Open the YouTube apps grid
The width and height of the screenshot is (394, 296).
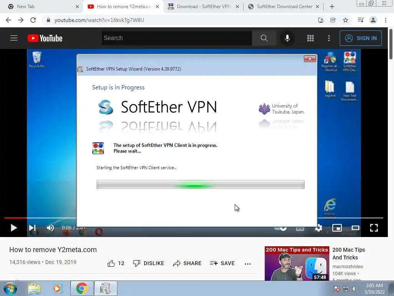click(x=311, y=38)
